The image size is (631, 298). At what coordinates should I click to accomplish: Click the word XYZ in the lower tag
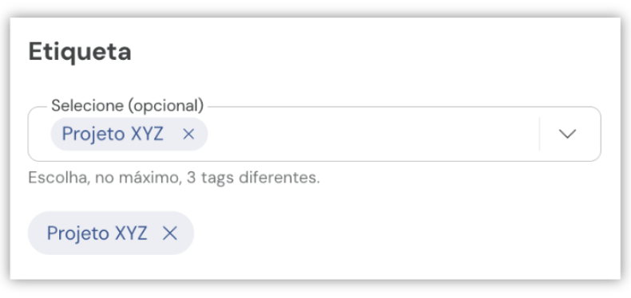click(131, 233)
